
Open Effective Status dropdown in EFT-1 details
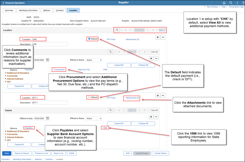tap(94, 119)
